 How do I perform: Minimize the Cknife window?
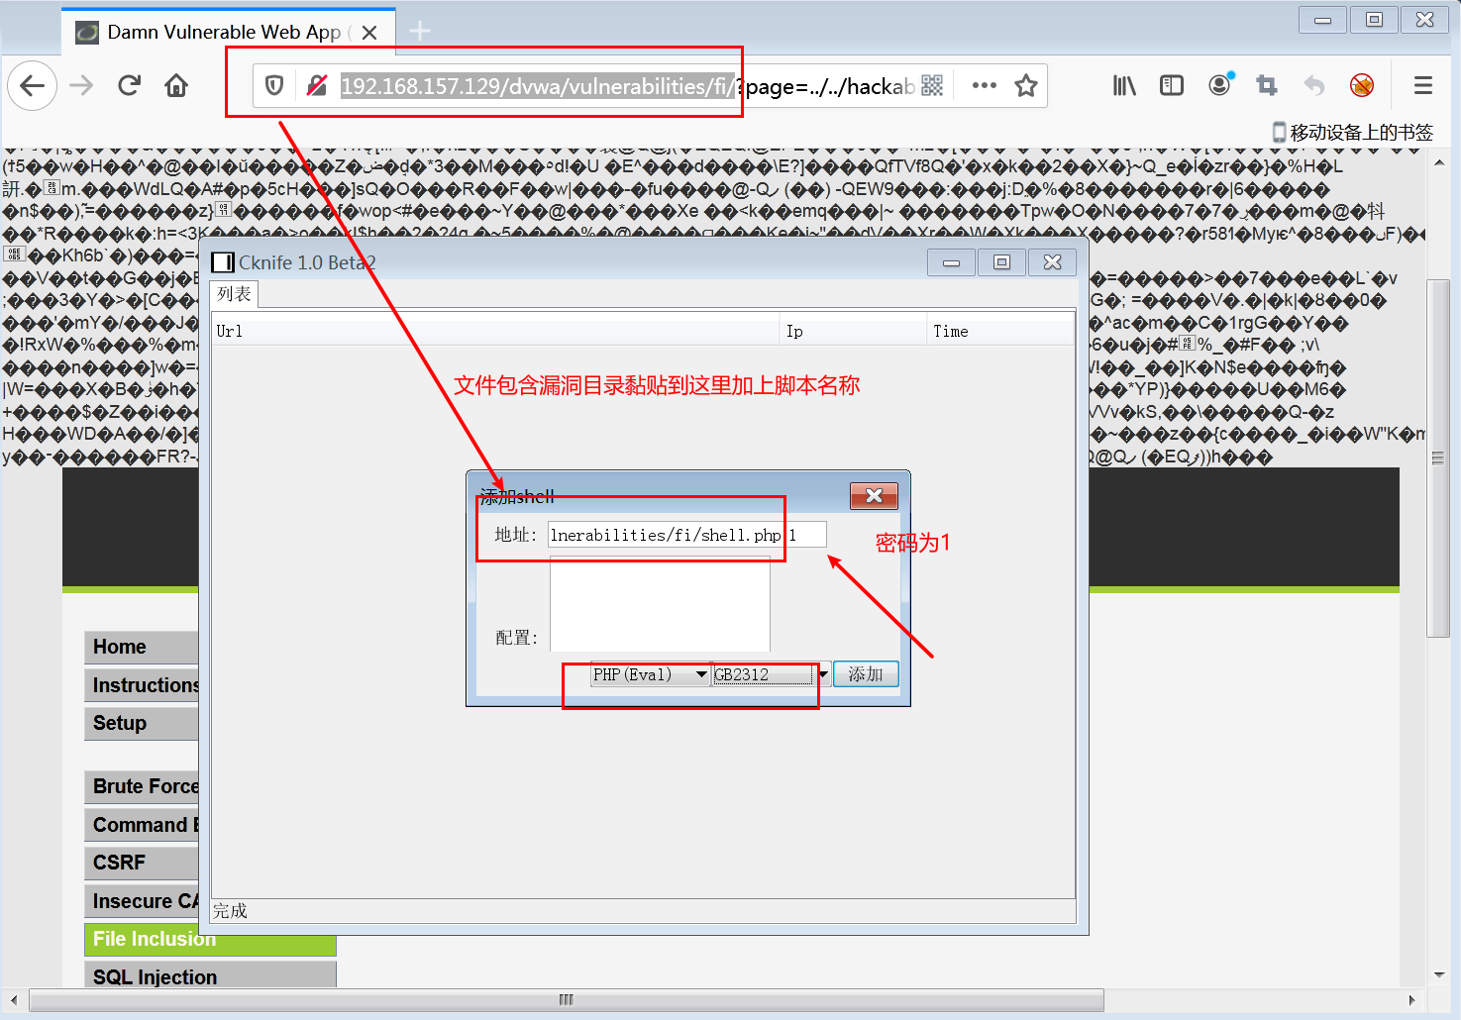coord(951,262)
